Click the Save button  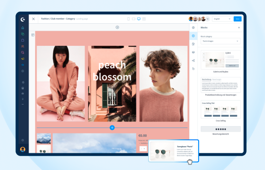coord(237,19)
